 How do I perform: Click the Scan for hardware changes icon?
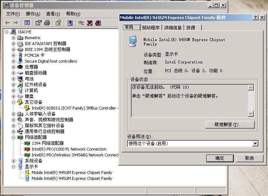click(x=70, y=23)
